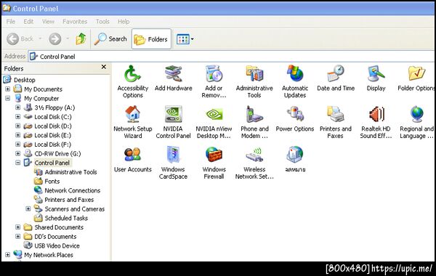Expand Local Disk (F:) node

17,144
